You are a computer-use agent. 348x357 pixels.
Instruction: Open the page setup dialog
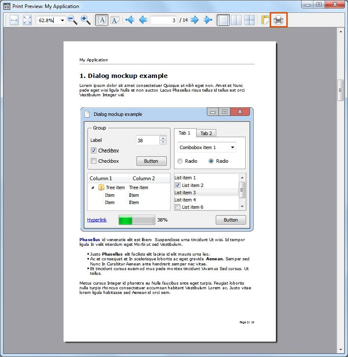pos(265,20)
